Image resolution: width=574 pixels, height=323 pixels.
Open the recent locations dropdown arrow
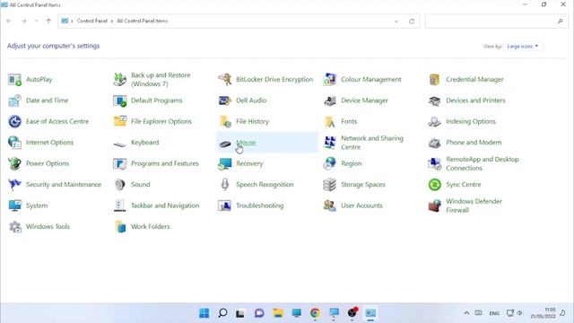point(36,22)
